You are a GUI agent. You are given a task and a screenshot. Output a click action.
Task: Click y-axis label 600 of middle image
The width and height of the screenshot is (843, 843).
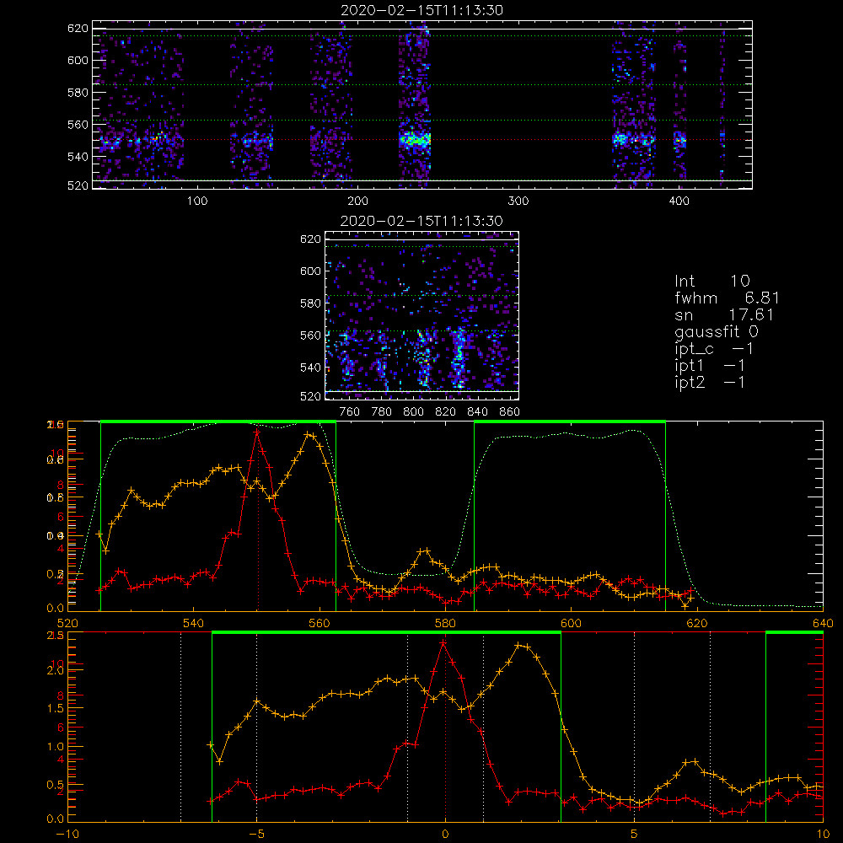pyautogui.click(x=311, y=271)
